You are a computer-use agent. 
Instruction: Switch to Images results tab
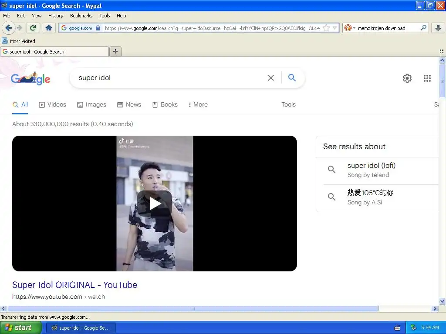tap(91, 104)
